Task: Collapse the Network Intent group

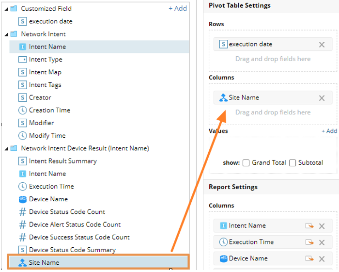Action: tap(6, 34)
